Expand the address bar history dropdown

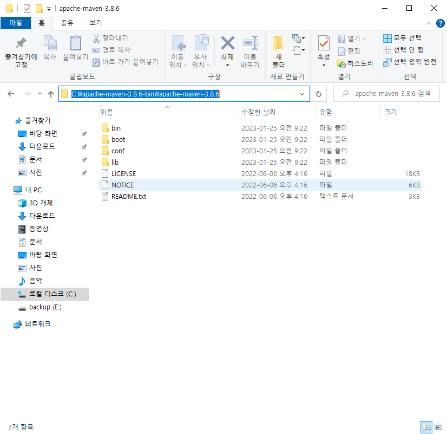(x=302, y=94)
